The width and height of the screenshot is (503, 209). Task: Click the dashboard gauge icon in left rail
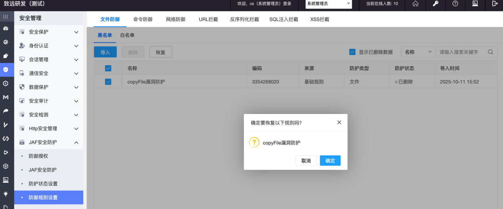point(6,28)
